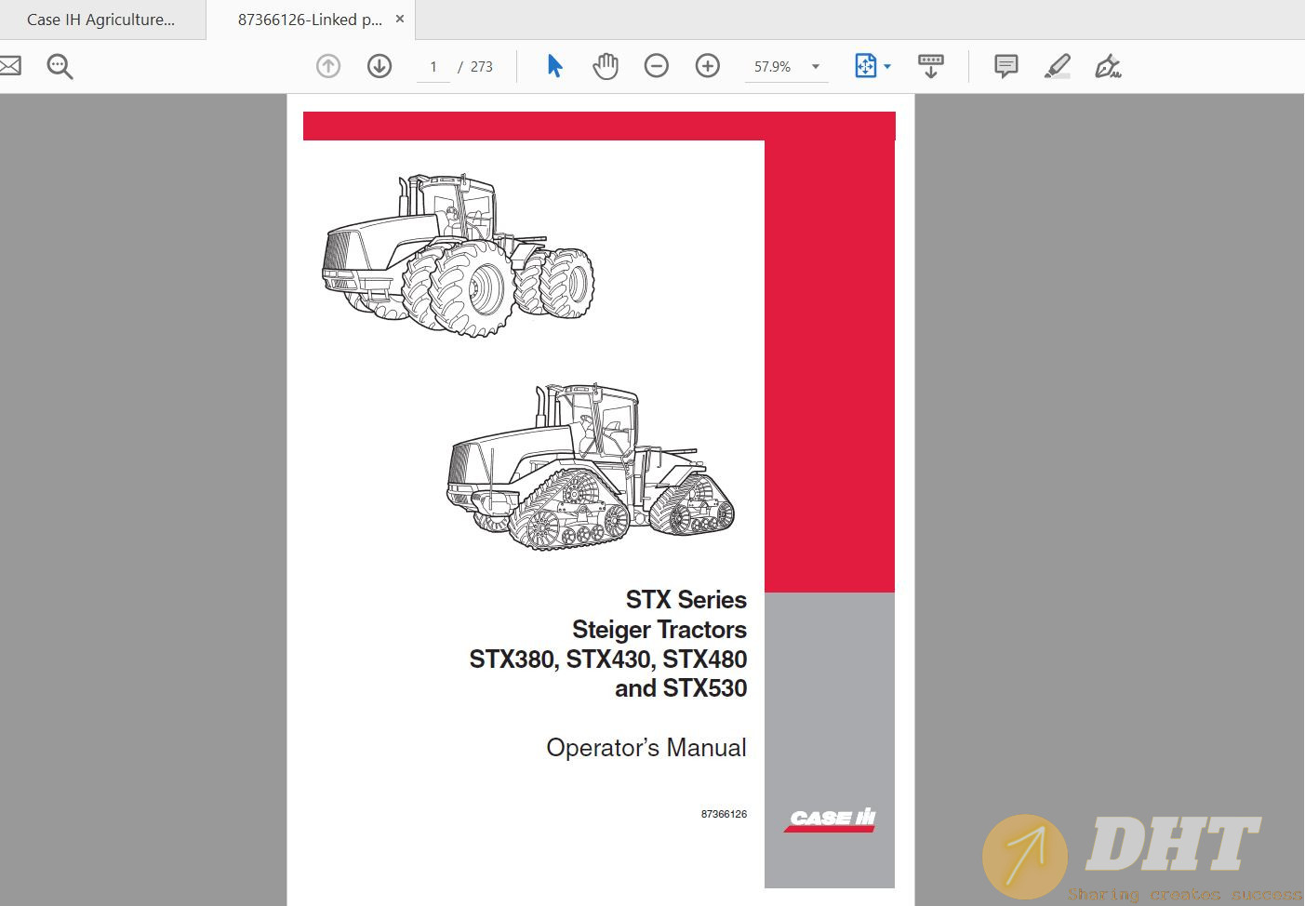Select the highlighter pen tool

pos(1058,66)
